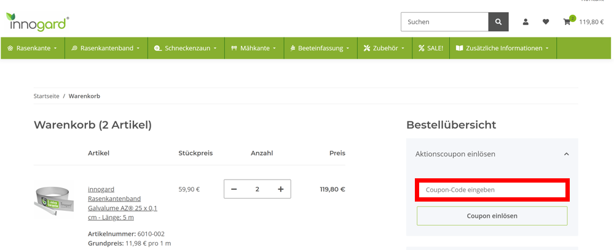
Task: Open the user account icon
Action: click(525, 22)
